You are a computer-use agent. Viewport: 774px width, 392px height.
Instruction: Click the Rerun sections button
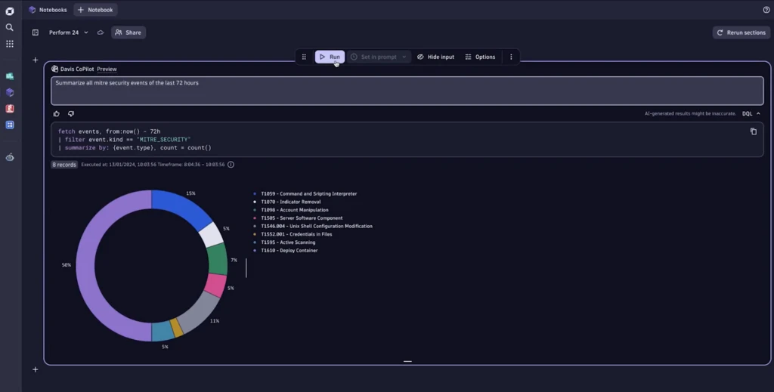pos(741,32)
